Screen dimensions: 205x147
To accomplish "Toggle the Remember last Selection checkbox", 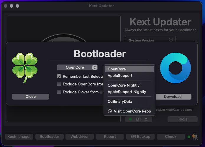I will click(59, 76).
